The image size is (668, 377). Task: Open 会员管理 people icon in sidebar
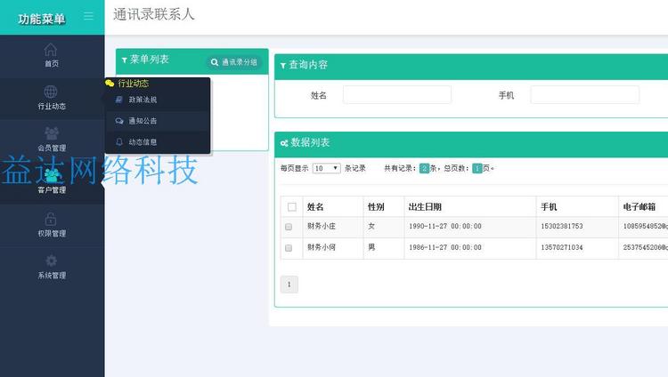pos(52,133)
